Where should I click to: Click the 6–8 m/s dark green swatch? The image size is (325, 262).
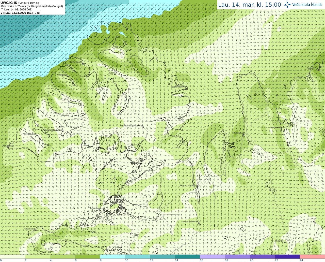(x=87, y=257)
